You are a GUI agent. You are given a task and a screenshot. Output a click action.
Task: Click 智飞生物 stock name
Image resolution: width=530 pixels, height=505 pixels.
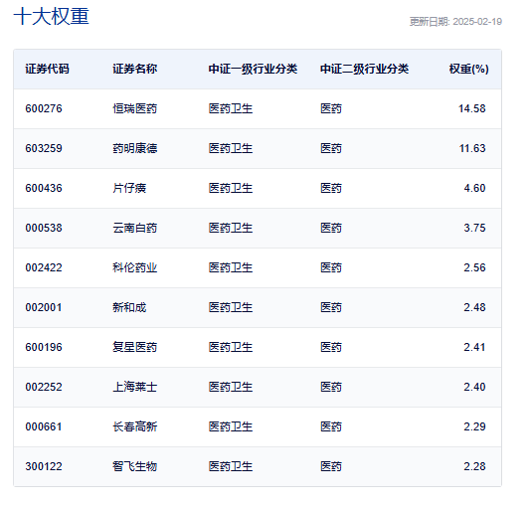click(135, 467)
